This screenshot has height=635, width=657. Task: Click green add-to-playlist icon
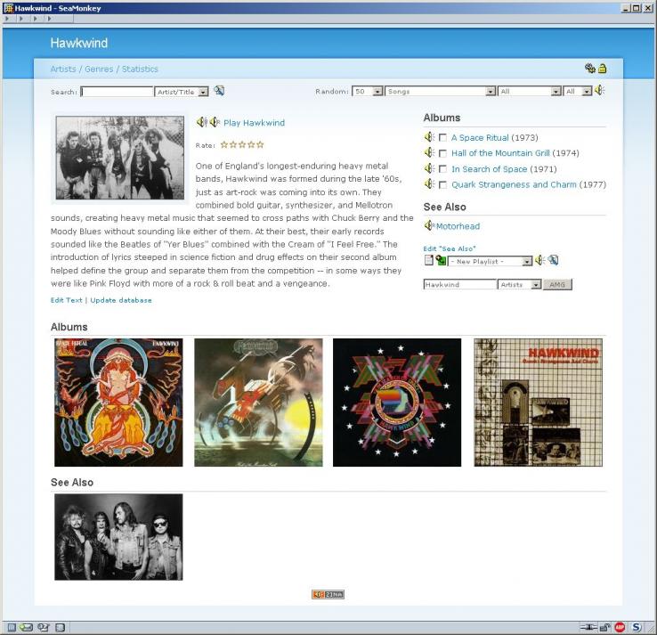point(441,260)
